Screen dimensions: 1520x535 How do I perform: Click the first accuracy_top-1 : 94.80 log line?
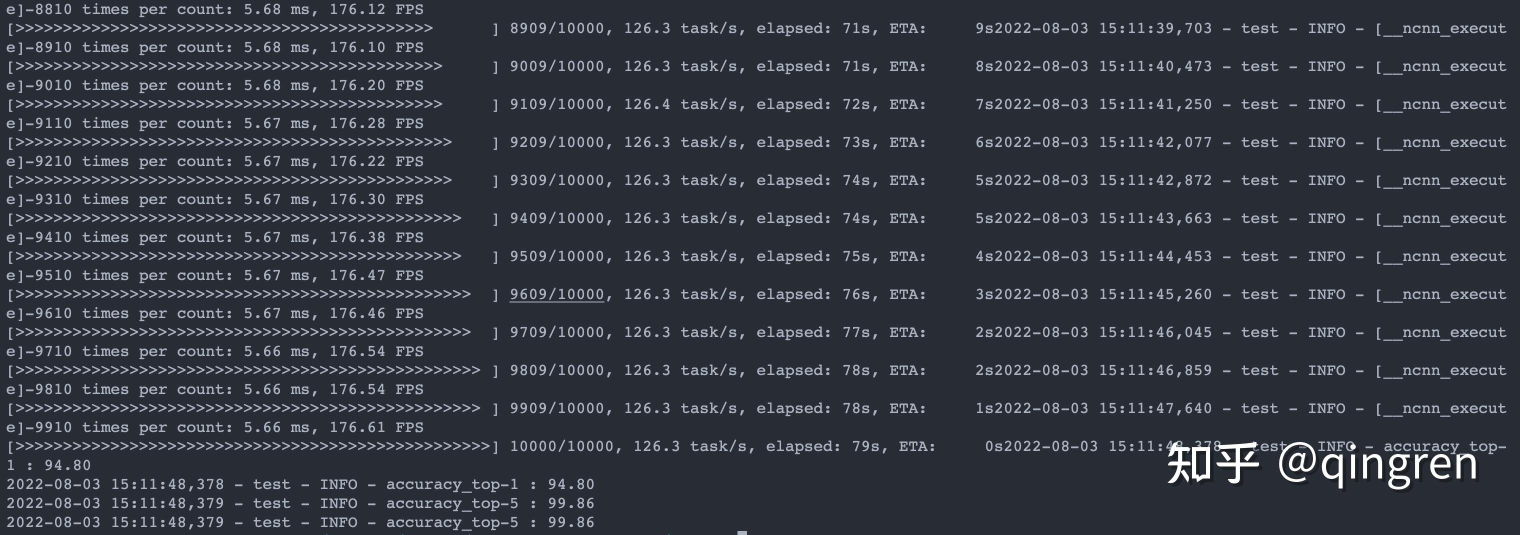coord(300,484)
